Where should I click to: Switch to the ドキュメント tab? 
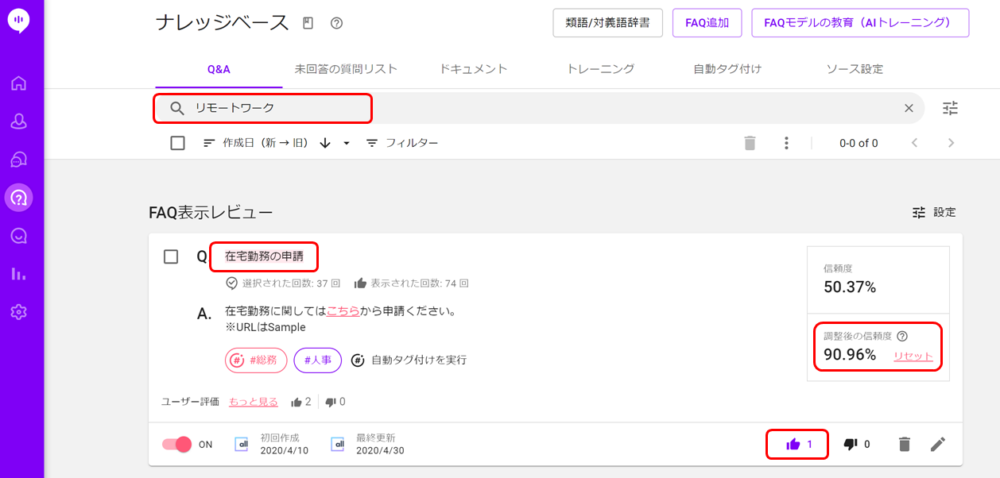click(473, 69)
